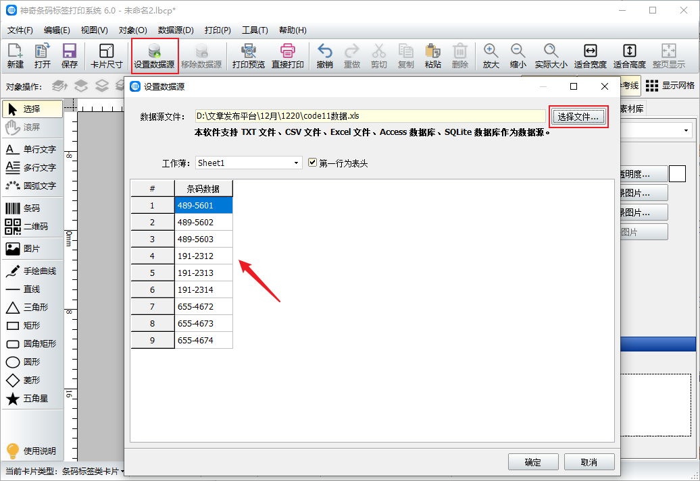Click the white color swatch beside 透明度
The height and width of the screenshot is (481, 700).
click(x=677, y=174)
